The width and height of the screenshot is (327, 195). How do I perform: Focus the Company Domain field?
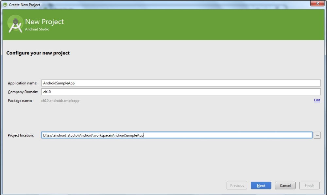(x=181, y=92)
